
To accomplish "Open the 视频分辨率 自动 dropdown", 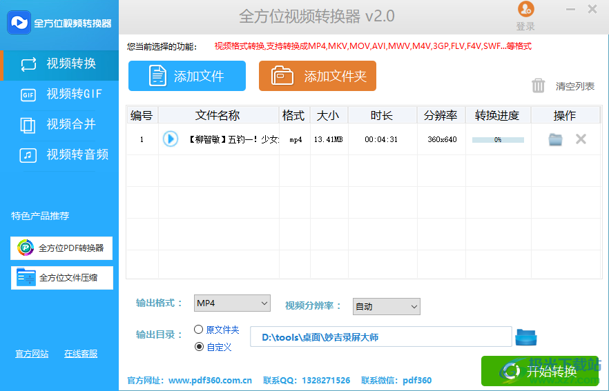I will (x=387, y=306).
